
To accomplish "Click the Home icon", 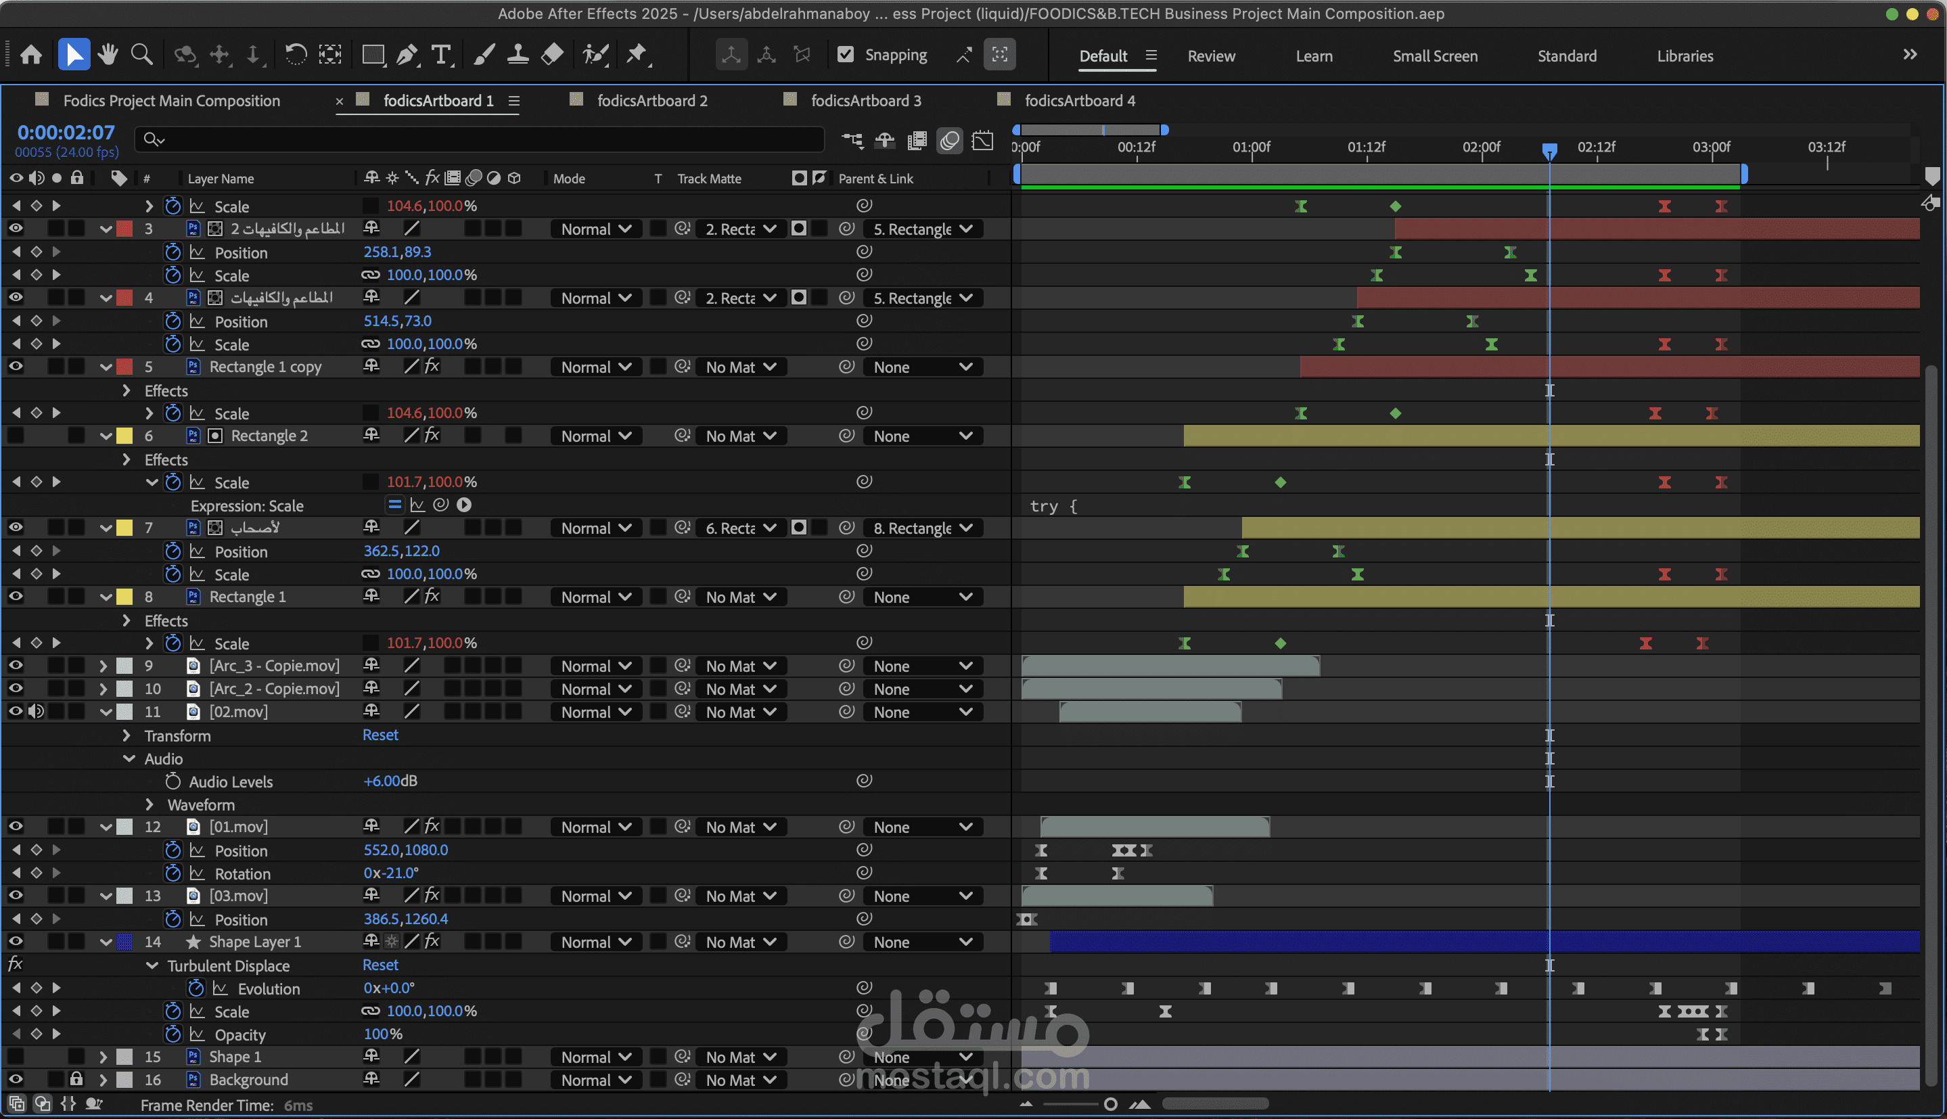I will tap(30, 55).
